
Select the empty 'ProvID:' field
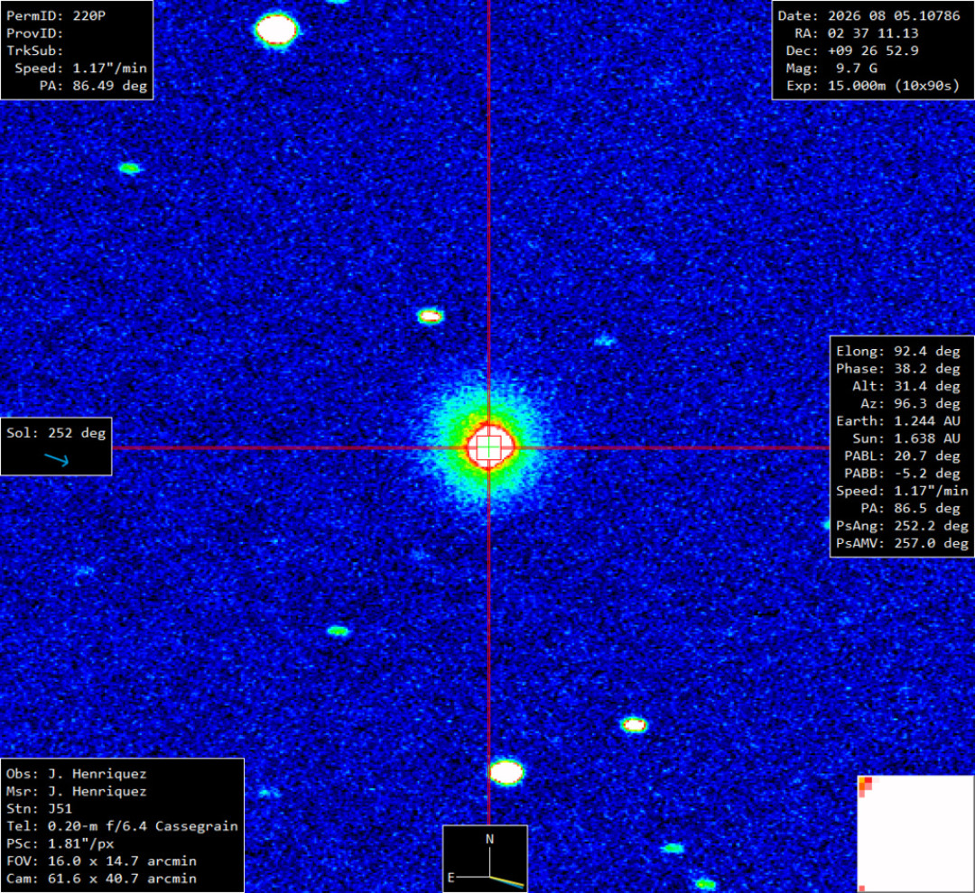(x=35, y=33)
